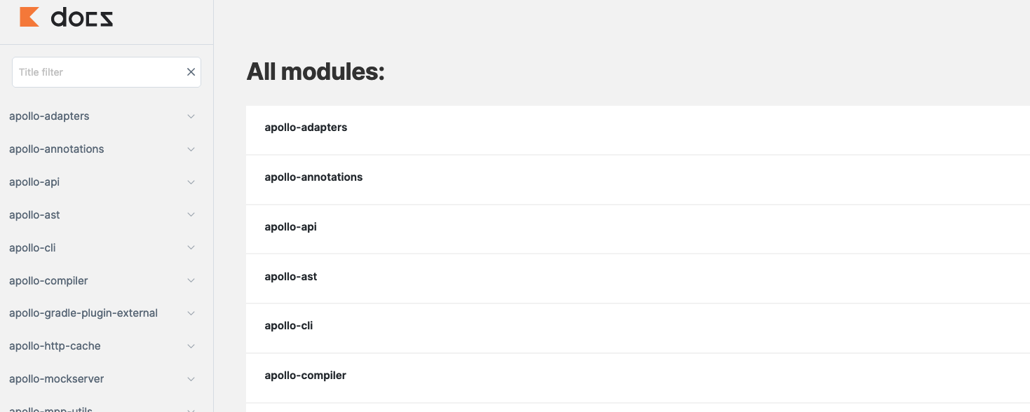Viewport: 1030px width, 412px height.
Task: Expand the apollo-compiler sidebar entry
Action: [191, 280]
